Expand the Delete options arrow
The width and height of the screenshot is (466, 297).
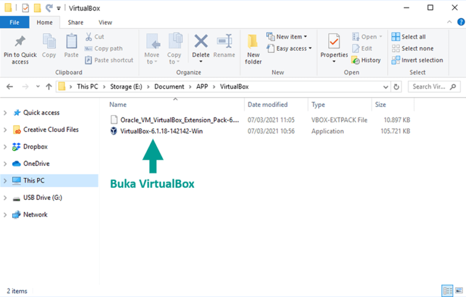click(x=201, y=61)
